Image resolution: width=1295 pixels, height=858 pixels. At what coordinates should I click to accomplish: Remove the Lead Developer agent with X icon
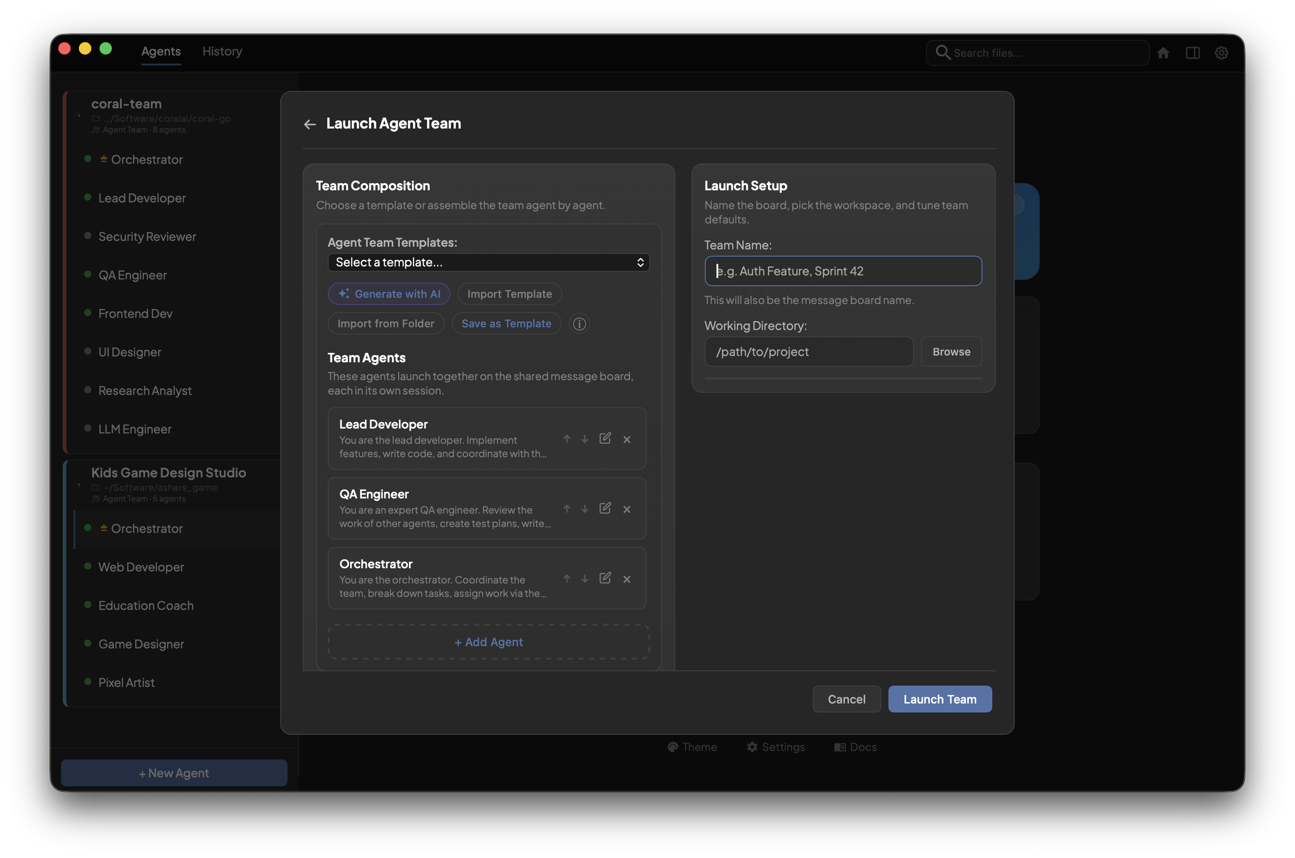tap(627, 439)
